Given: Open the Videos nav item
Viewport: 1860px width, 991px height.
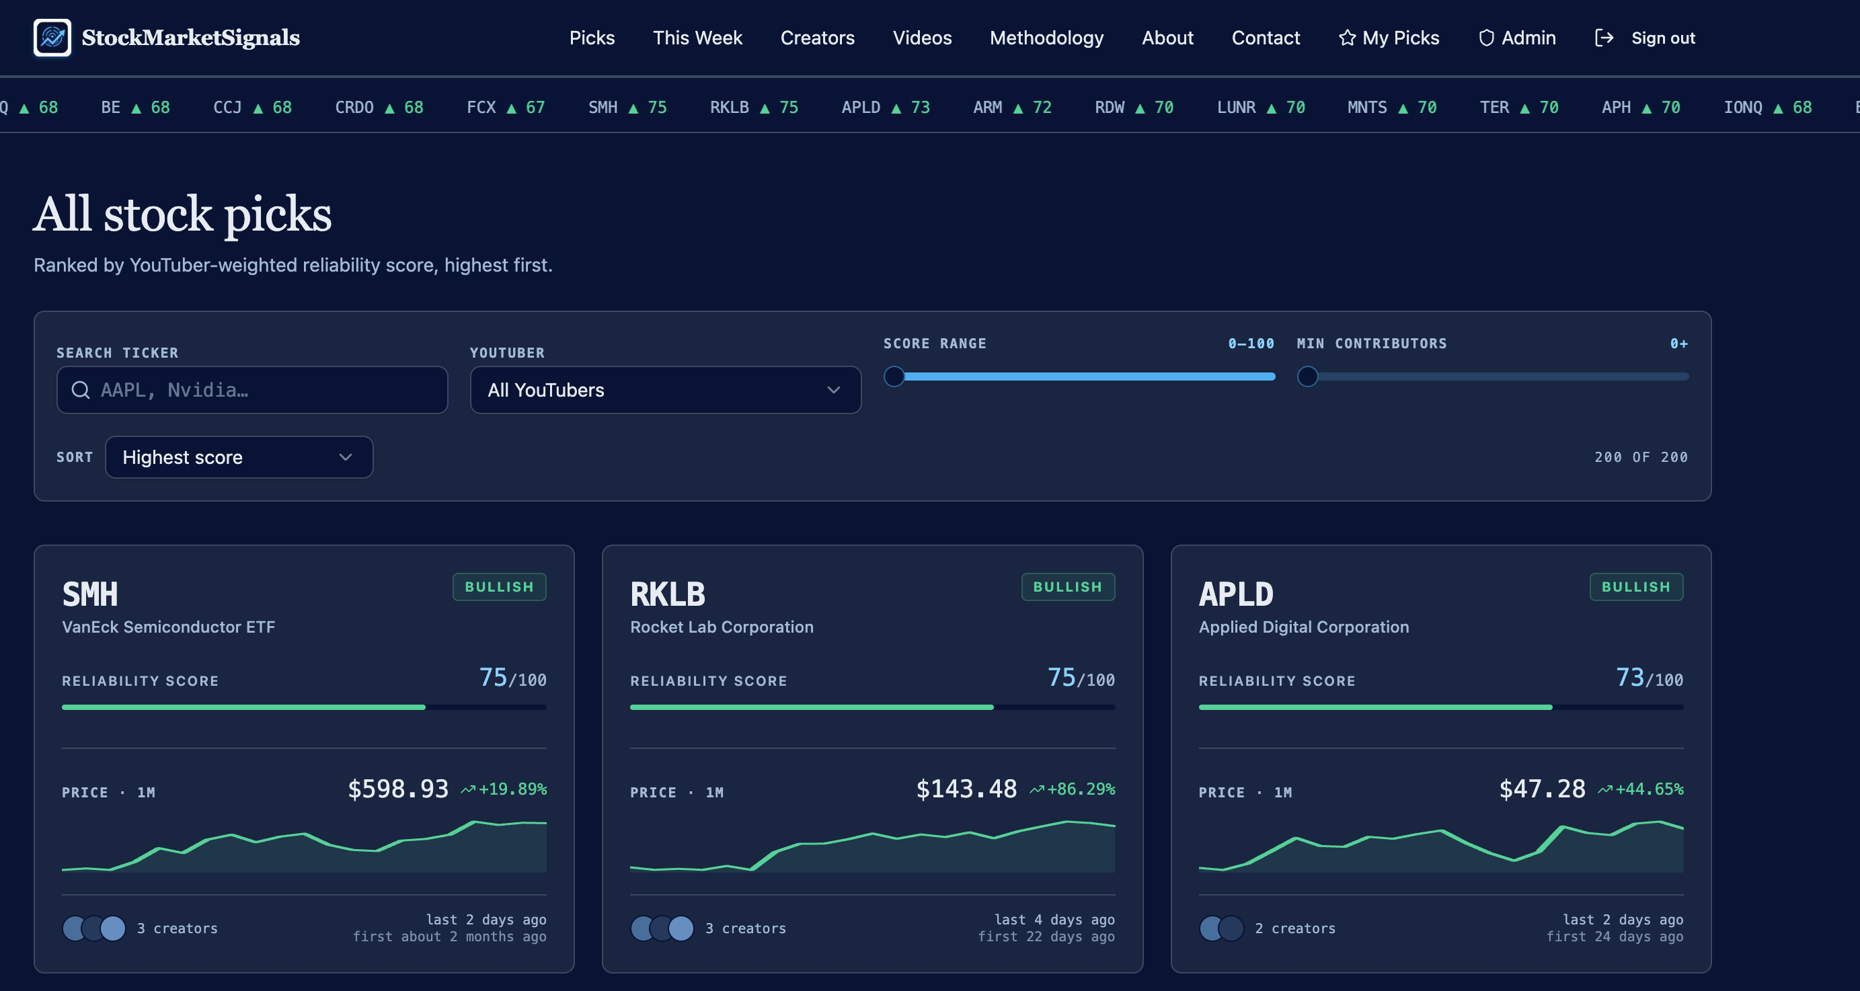Looking at the screenshot, I should 922,38.
